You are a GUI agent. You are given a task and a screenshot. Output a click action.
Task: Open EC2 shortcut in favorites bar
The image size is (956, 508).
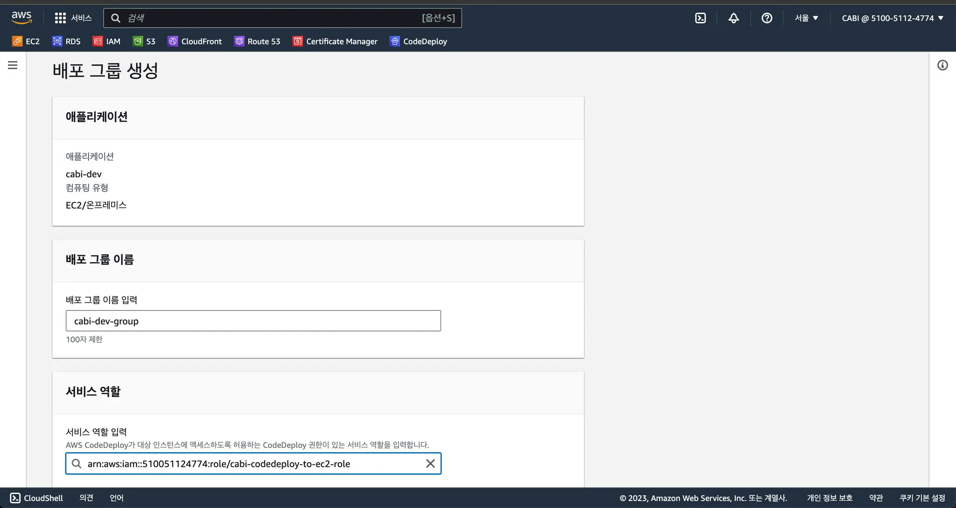26,42
